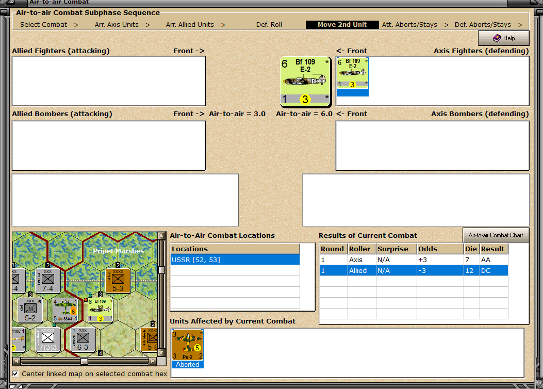
Task: Click the Arr. Axis Units subphase label
Action: coord(122,25)
